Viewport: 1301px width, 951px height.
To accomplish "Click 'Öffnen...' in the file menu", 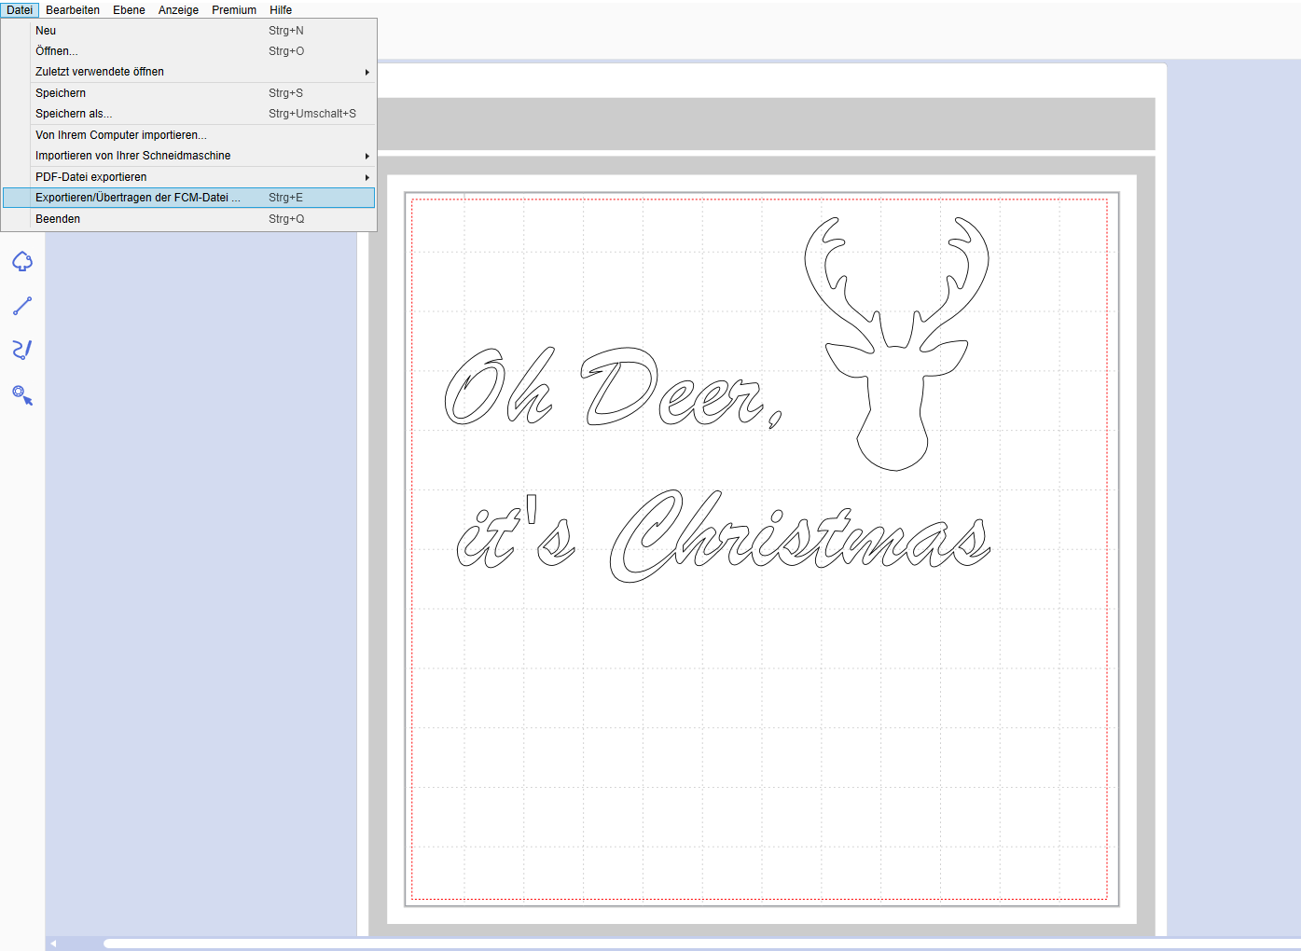I will coord(56,51).
